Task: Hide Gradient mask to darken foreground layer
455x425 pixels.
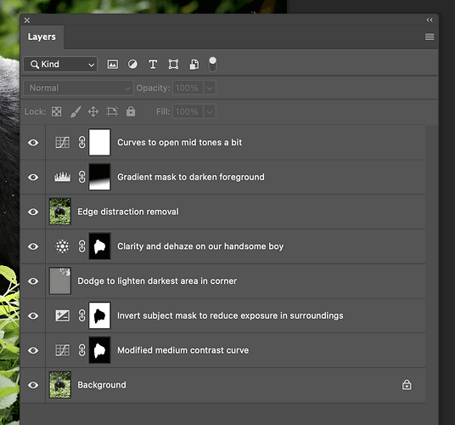Action: pos(33,177)
